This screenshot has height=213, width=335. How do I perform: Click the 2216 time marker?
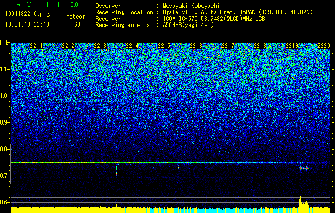[x=196, y=46]
